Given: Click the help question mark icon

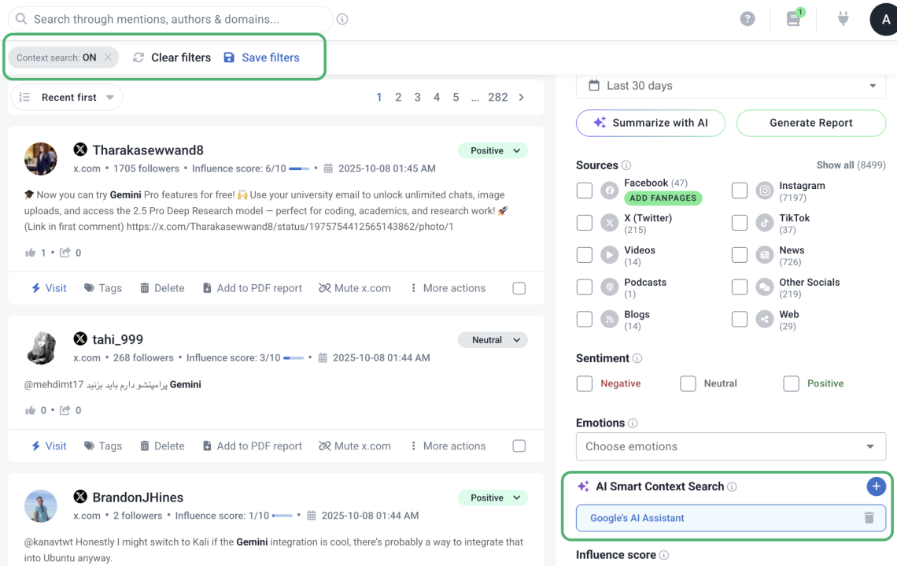Looking at the screenshot, I should pyautogui.click(x=747, y=20).
